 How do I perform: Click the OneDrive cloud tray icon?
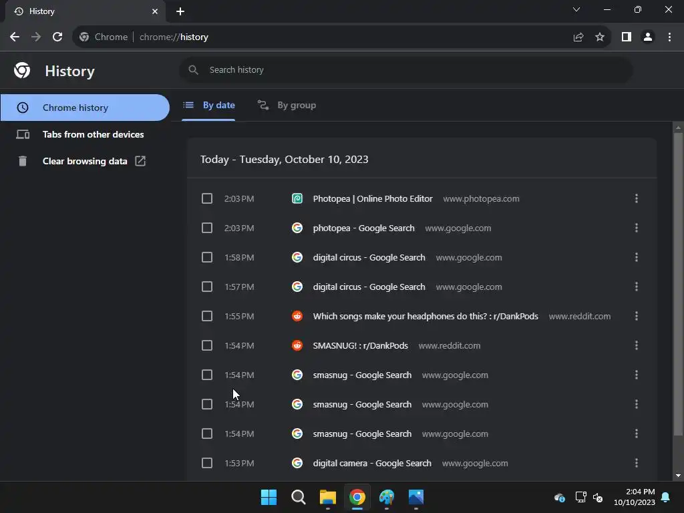click(560, 497)
